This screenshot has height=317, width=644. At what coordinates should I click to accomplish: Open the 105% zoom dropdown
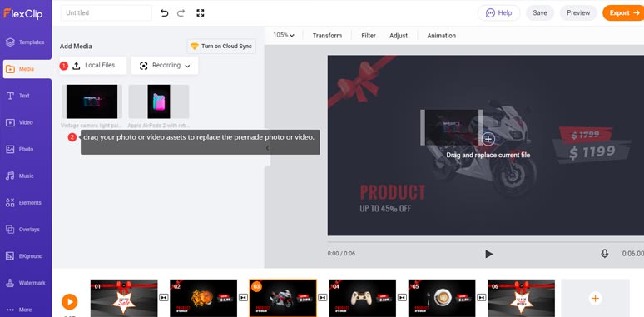click(x=284, y=35)
